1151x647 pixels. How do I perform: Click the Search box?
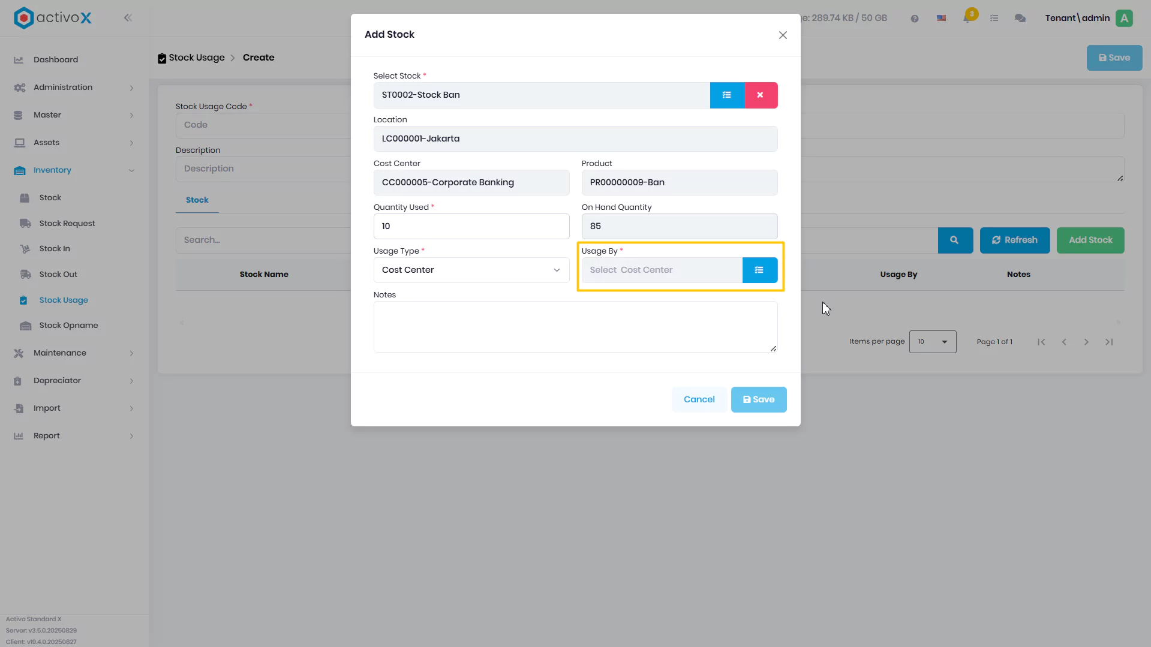(263, 240)
